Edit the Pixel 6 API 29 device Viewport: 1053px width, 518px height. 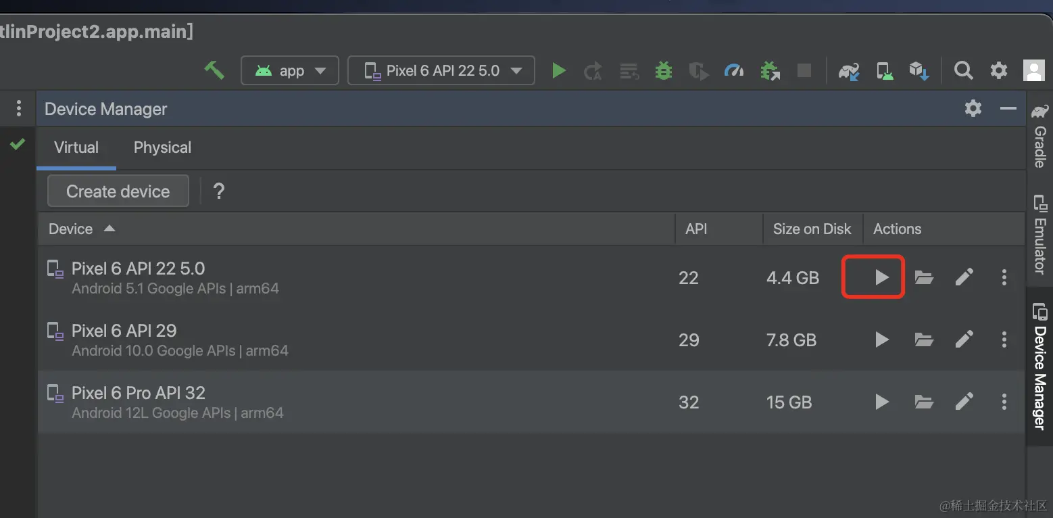click(x=964, y=339)
